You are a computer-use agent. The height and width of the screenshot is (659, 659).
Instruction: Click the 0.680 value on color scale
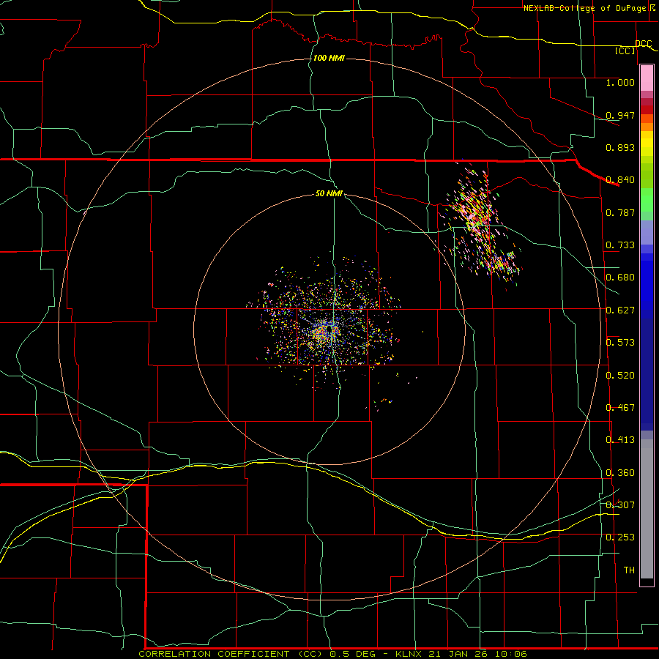[620, 278]
